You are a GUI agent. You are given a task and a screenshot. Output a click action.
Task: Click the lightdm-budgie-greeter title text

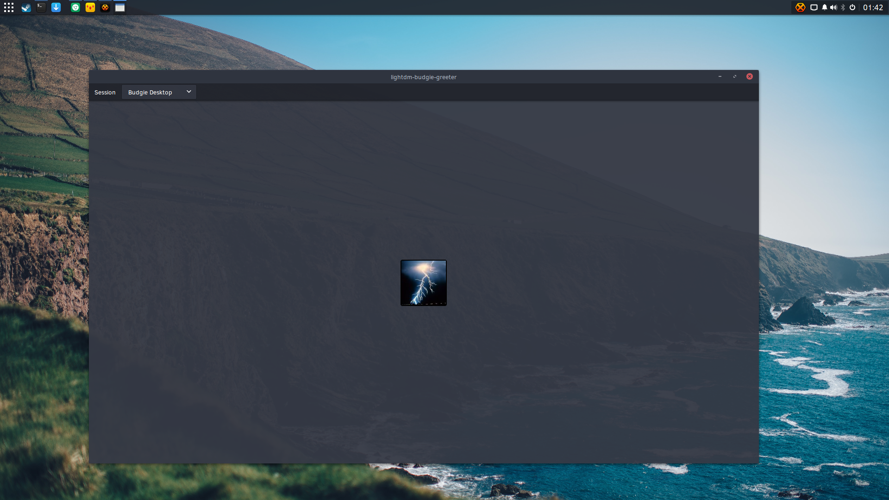click(423, 77)
